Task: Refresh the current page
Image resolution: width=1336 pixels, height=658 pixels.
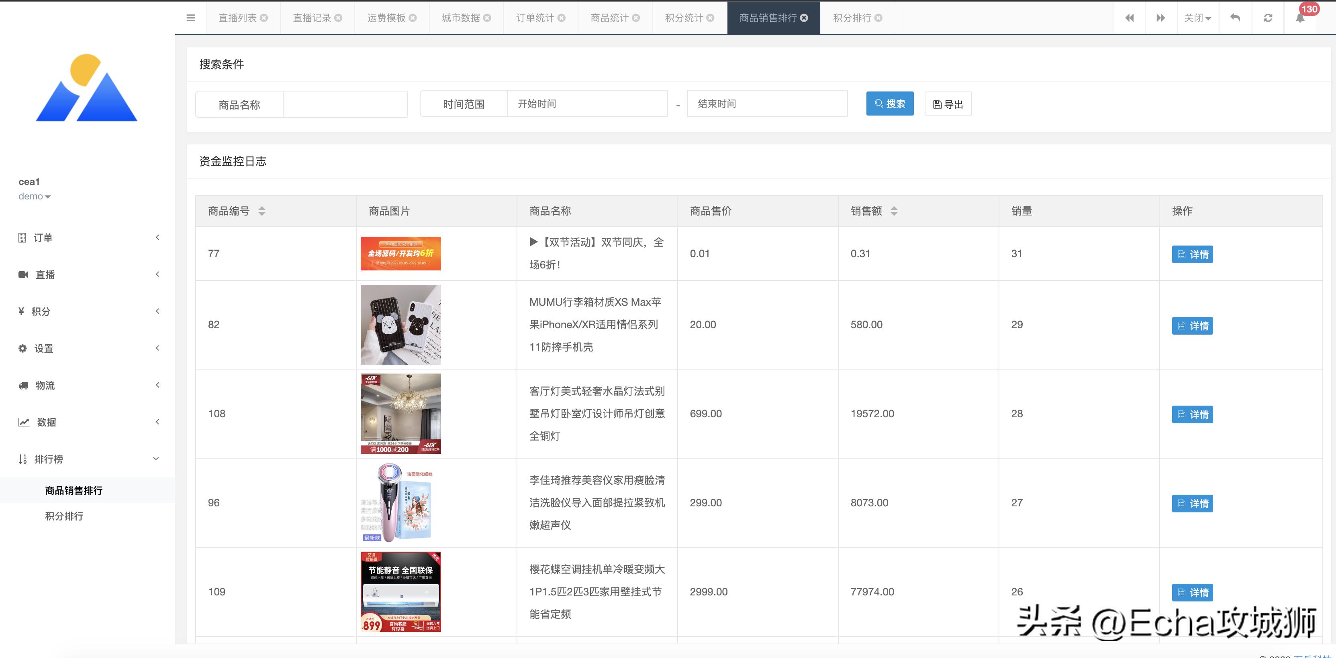Action: point(1268,18)
